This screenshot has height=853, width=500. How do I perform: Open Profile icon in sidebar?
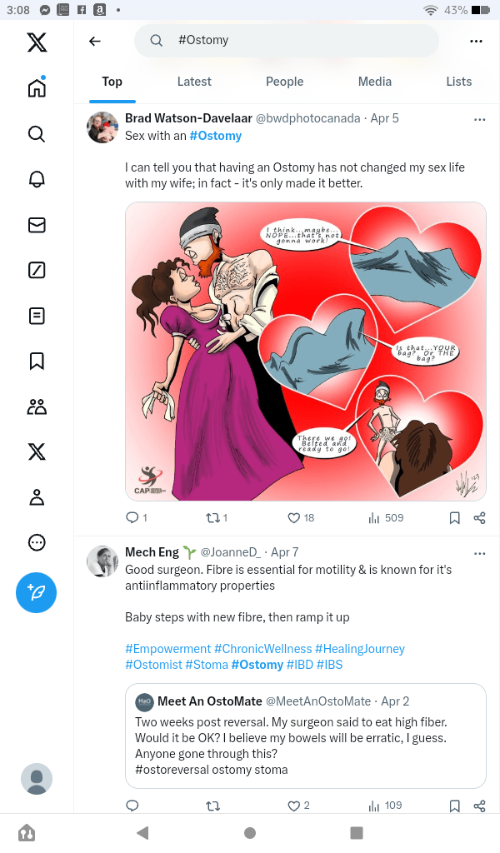37,497
